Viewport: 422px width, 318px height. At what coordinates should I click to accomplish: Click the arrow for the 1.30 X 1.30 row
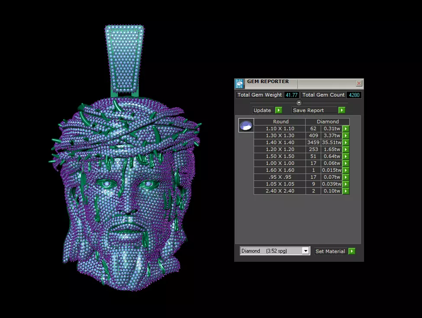coord(346,135)
